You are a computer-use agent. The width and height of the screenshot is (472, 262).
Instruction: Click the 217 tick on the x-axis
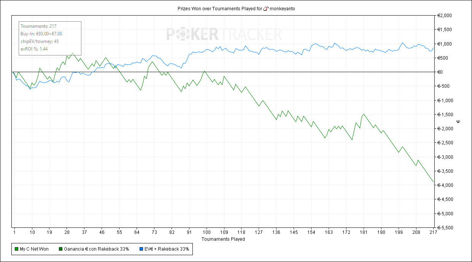click(433, 232)
